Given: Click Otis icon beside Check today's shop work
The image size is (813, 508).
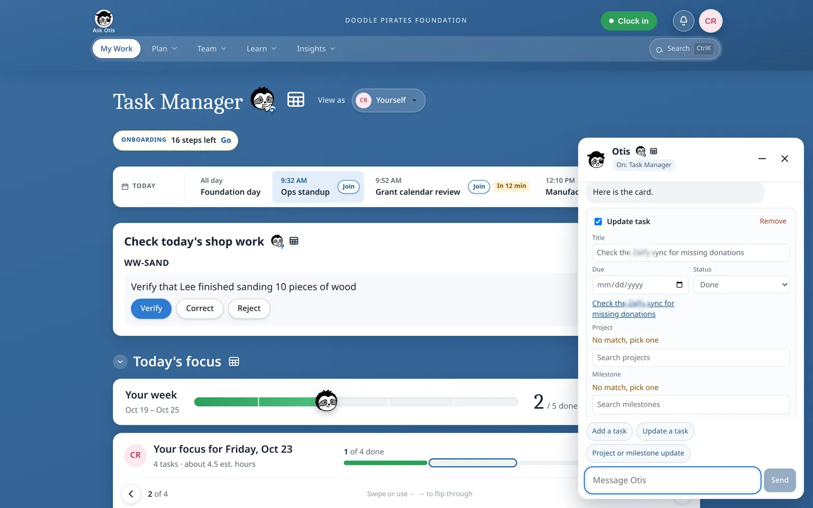Looking at the screenshot, I should (x=277, y=241).
